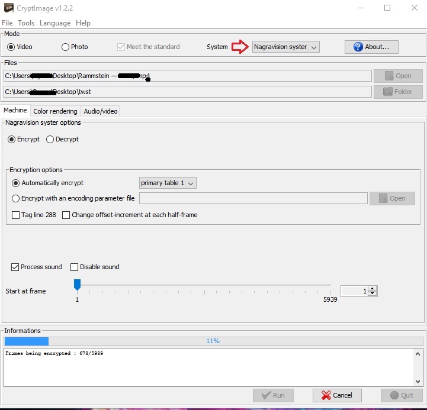The width and height of the screenshot is (427, 410).
Task: Select Encrypt with an encoding parameter file
Action: click(15, 198)
